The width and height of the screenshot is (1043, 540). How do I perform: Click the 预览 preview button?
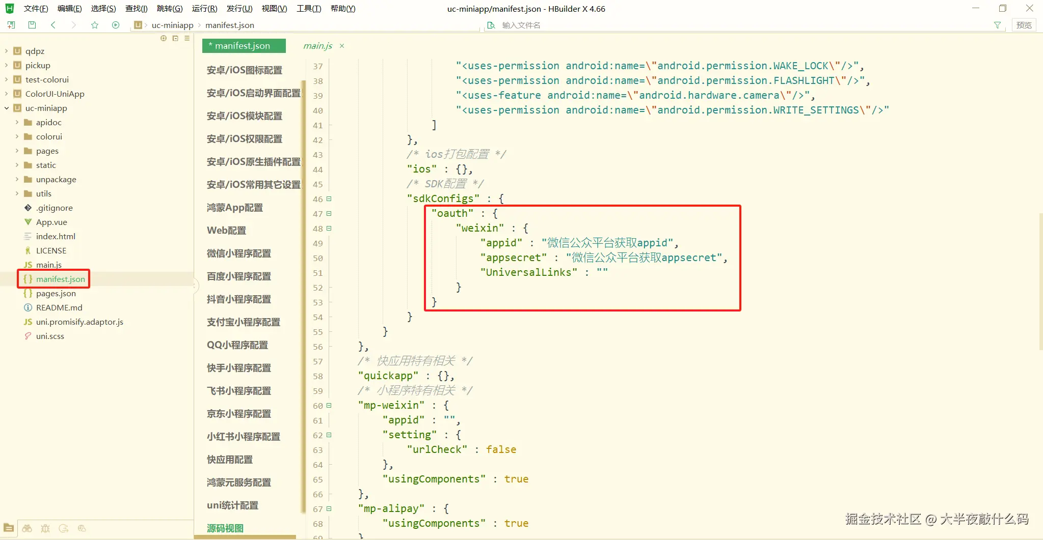(1024, 25)
